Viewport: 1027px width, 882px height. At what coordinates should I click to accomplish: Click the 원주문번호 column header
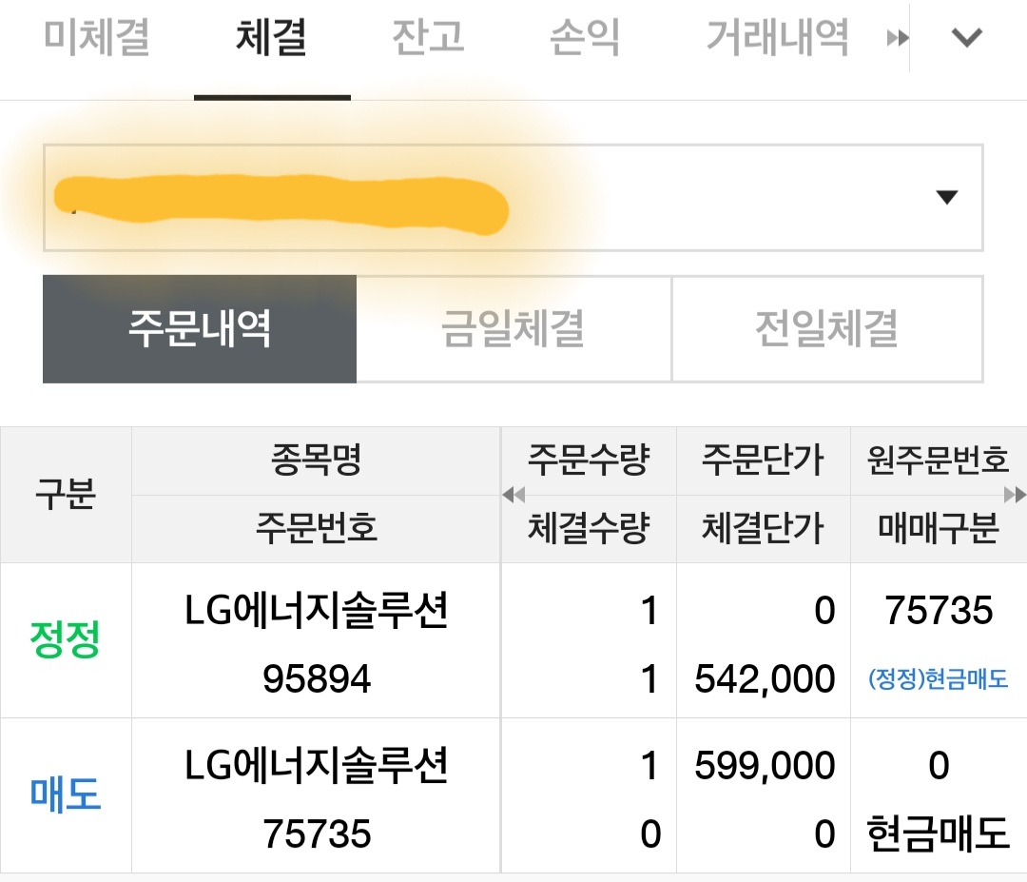click(938, 461)
